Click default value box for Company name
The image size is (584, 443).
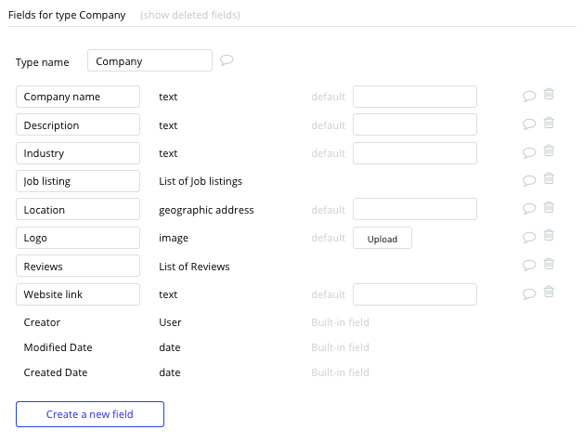[415, 97]
